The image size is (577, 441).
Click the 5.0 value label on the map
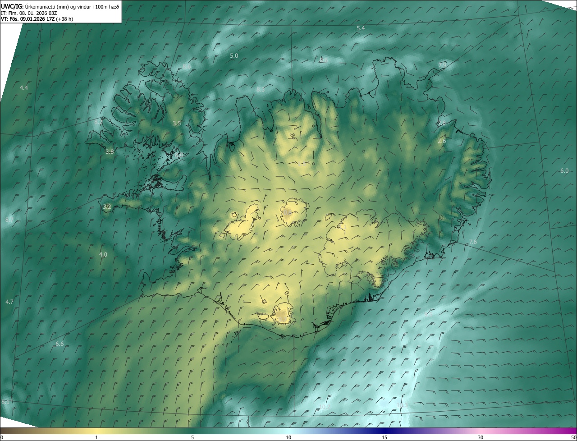coord(234,55)
